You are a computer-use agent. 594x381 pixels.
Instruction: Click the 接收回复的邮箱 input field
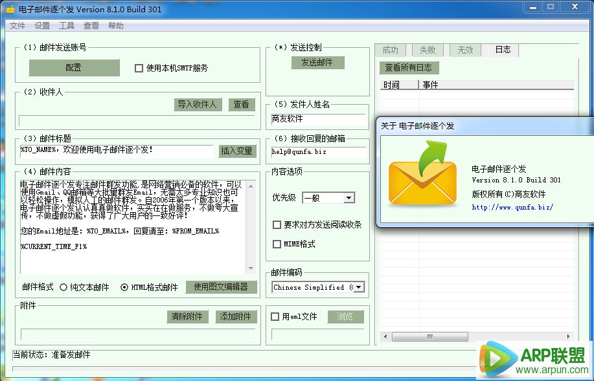tap(318, 152)
